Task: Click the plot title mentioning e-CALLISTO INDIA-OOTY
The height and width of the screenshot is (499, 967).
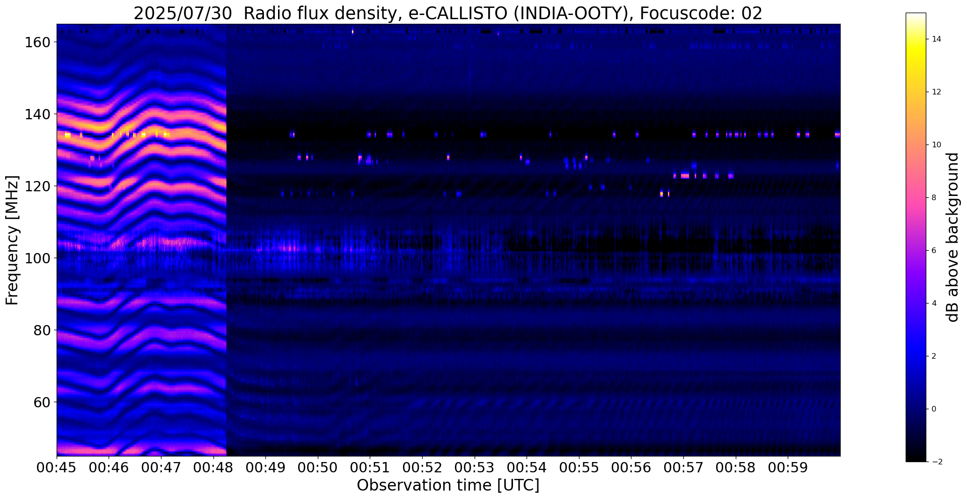Action: 448,13
